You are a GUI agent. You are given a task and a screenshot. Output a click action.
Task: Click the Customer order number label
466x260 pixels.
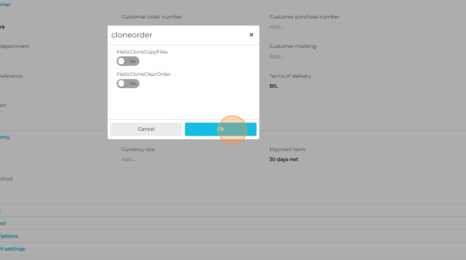151,17
